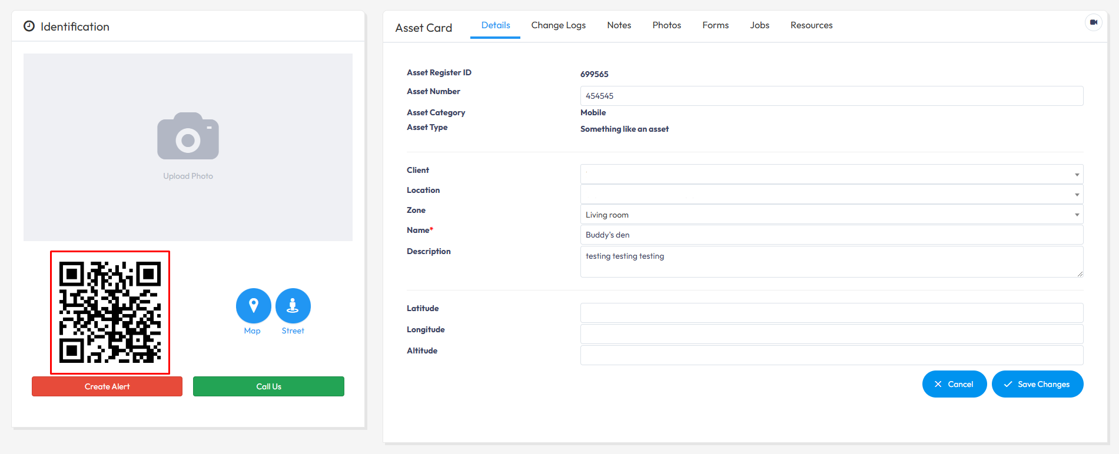1119x454 pixels.
Task: Click the red Create Alert button
Action: pyautogui.click(x=107, y=386)
